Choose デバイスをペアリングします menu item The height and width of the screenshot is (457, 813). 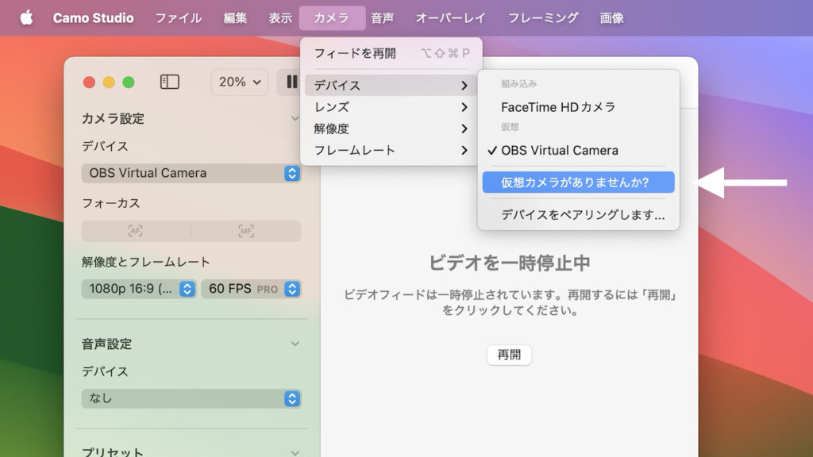coord(582,214)
